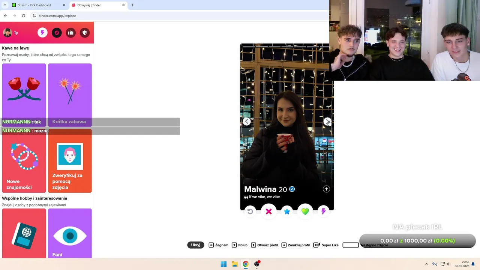
Task: Click the network icon in system tray
Action: pos(442,264)
